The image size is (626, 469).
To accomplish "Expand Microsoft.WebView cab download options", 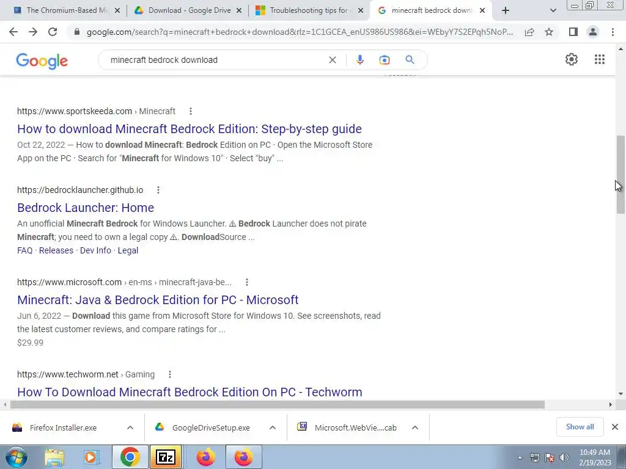I will pyautogui.click(x=415, y=427).
